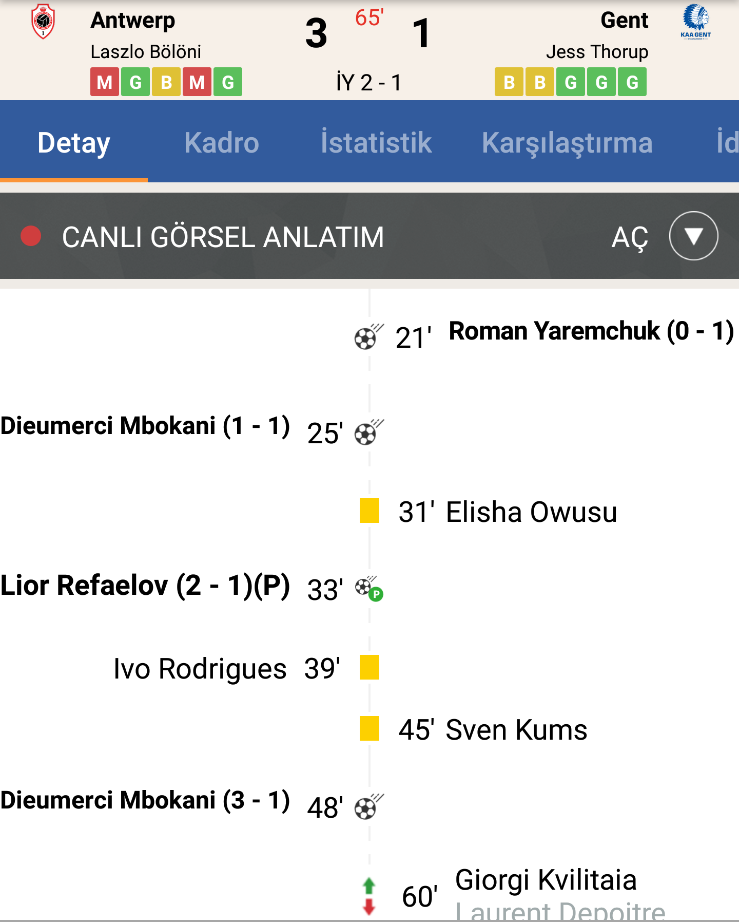
Task: Tap goal ball icon at minute 21
Action: (369, 337)
